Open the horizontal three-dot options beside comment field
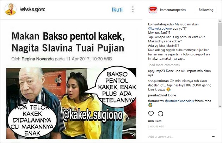 213,137
